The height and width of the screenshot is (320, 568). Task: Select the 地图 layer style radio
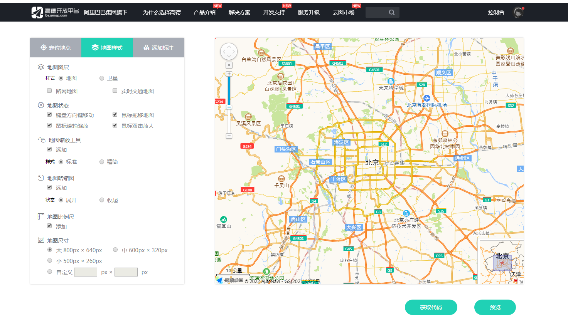[x=61, y=78]
